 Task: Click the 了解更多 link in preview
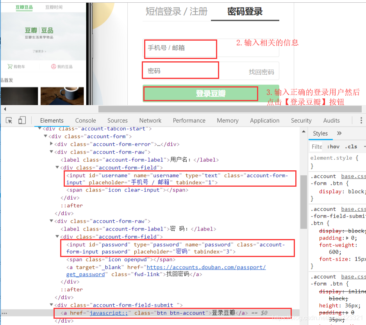(x=39, y=51)
